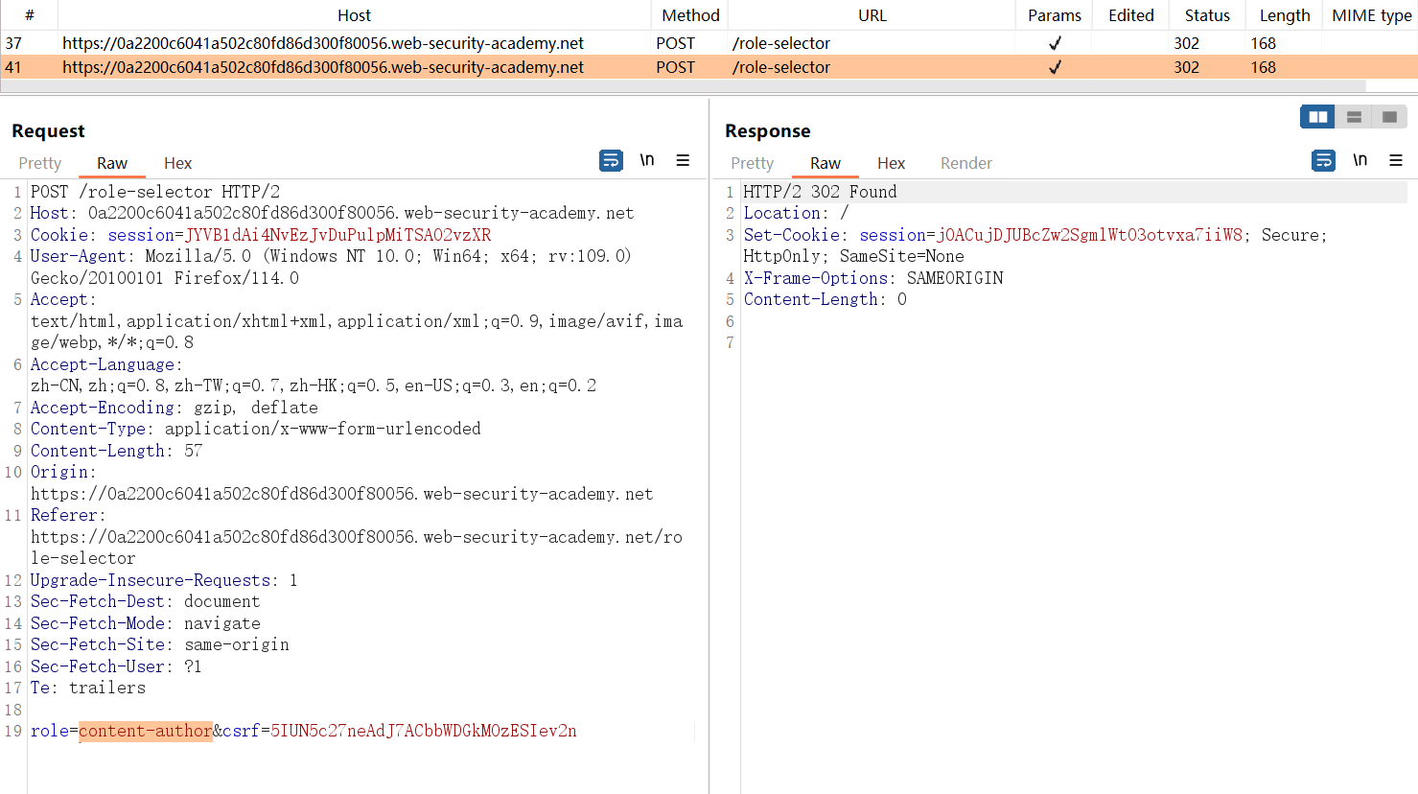Open the Response panel hamburger options menu
The width and height of the screenshot is (1418, 794).
point(1396,160)
